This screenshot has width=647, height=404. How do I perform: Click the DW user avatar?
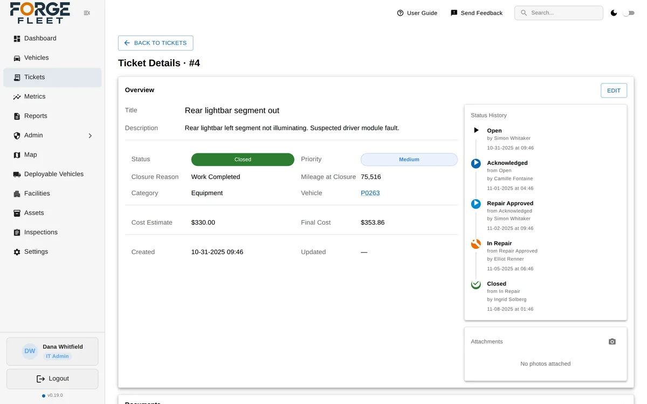(30, 351)
